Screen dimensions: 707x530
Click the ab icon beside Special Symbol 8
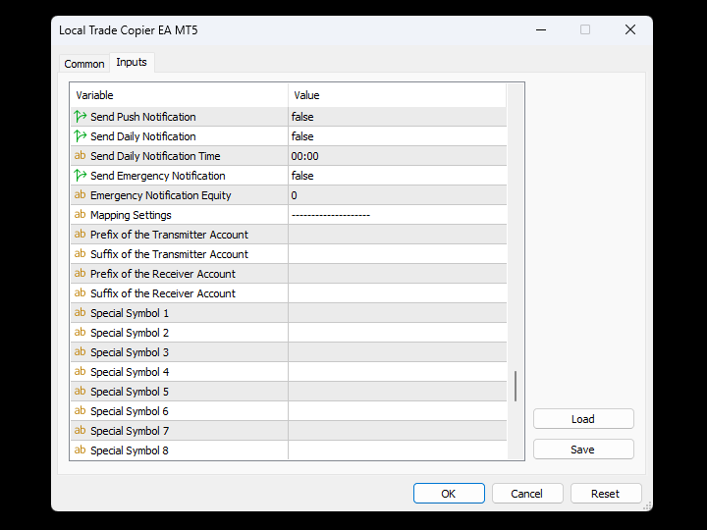[80, 450]
